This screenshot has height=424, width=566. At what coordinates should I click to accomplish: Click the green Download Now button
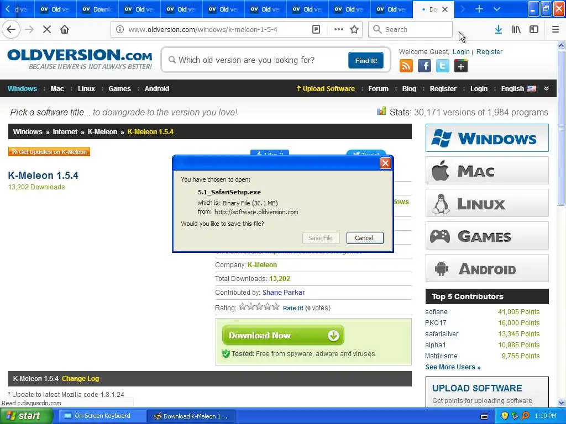pos(283,335)
